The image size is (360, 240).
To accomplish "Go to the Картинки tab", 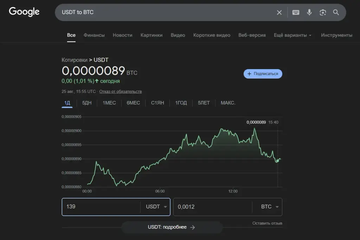I will pyautogui.click(x=152, y=35).
